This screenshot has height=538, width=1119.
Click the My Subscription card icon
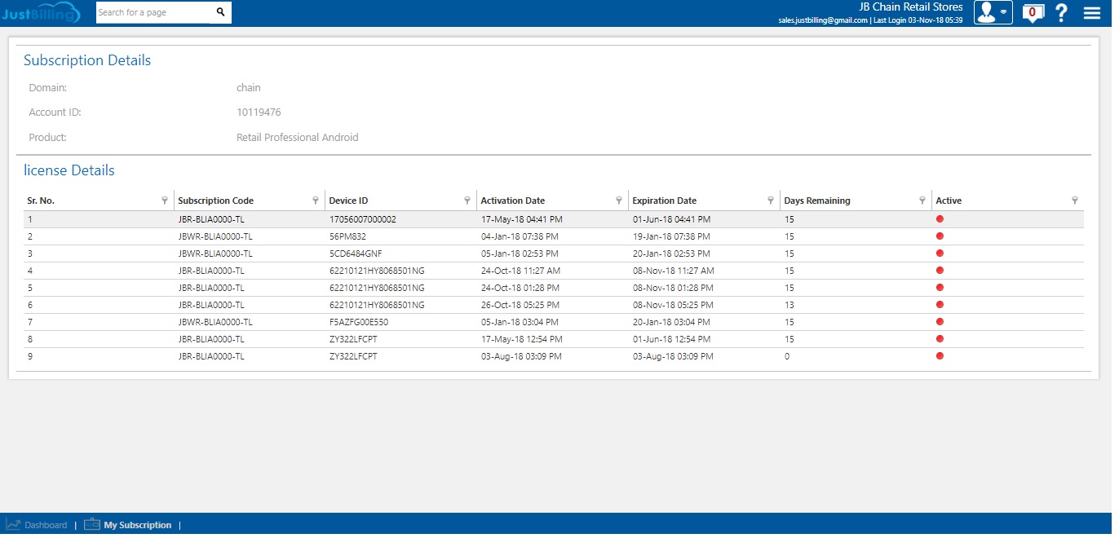92,524
